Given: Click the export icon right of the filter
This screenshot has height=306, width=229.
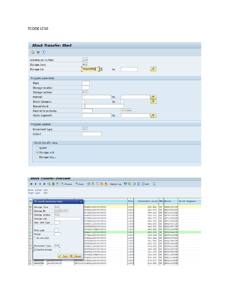Looking at the screenshot, I should click(x=130, y=184).
